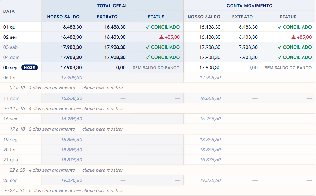Click EXTRATO header under Total Geral
This screenshot has width=316, height=196.
(x=107, y=17)
